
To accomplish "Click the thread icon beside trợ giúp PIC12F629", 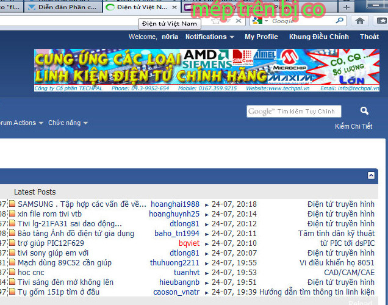I will (12, 243).
